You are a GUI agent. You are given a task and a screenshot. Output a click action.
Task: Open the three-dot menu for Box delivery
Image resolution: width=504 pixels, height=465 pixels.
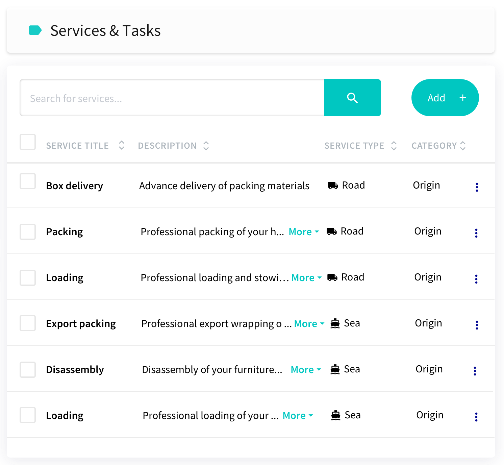click(477, 187)
